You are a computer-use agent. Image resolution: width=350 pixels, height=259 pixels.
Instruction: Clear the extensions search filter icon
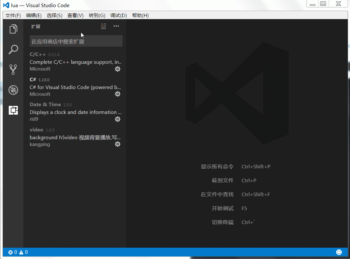103,26
